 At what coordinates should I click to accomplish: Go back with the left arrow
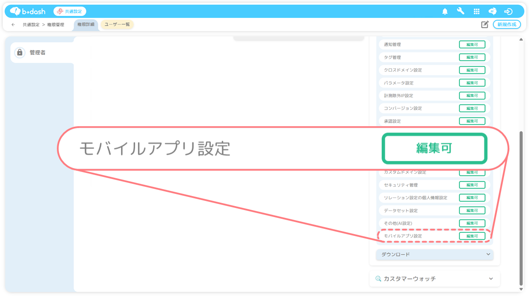13,25
